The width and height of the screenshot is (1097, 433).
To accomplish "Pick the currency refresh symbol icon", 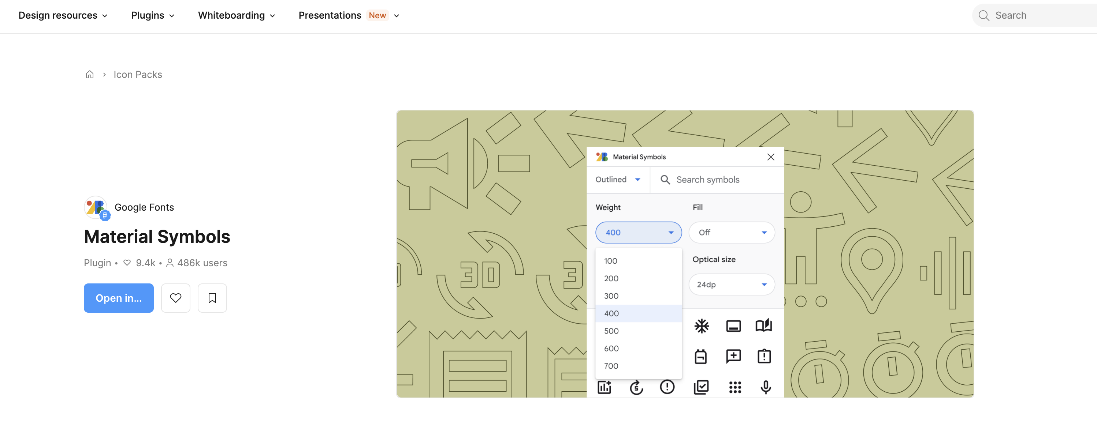I will pos(636,387).
